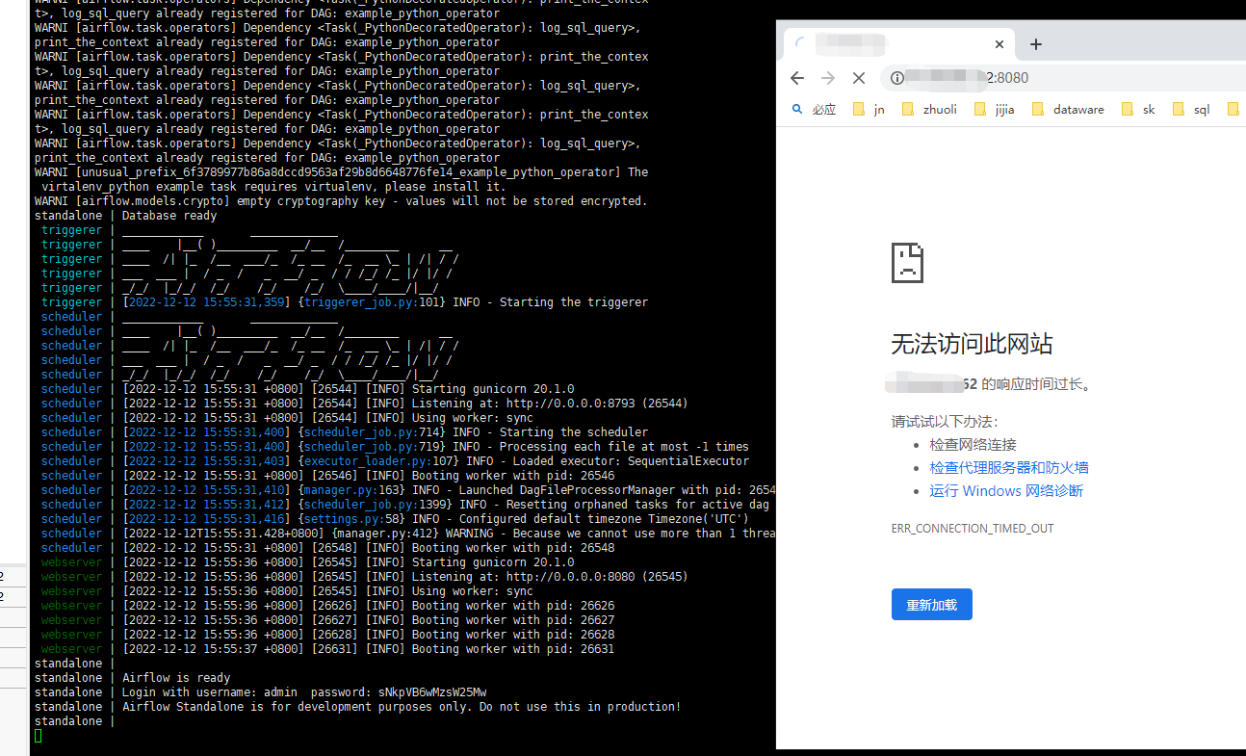This screenshot has height=756, width=1246.
Task: Click 'Listening at: http://0.0.0.0:8793' terminal line
Action: tap(404, 404)
